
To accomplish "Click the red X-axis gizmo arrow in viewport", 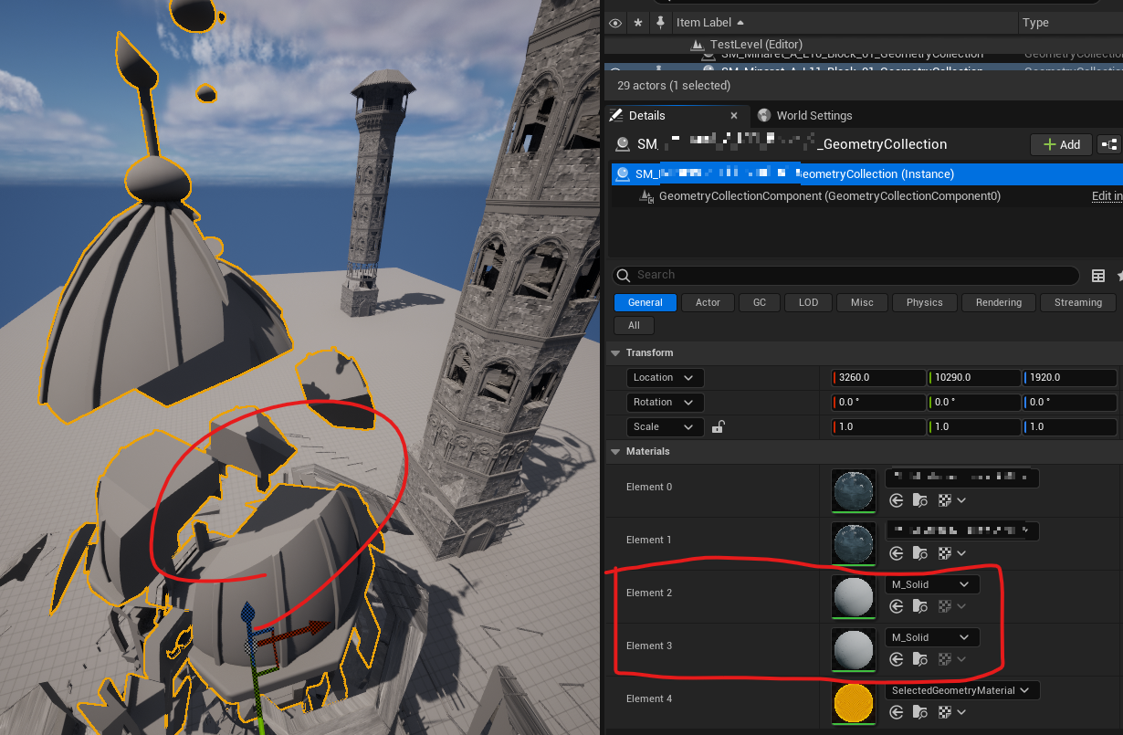I will pyautogui.click(x=298, y=634).
